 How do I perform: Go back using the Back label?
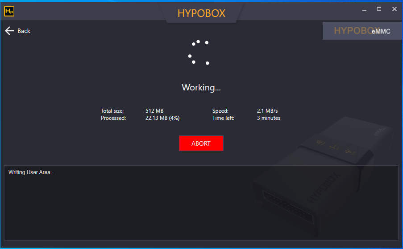[24, 31]
